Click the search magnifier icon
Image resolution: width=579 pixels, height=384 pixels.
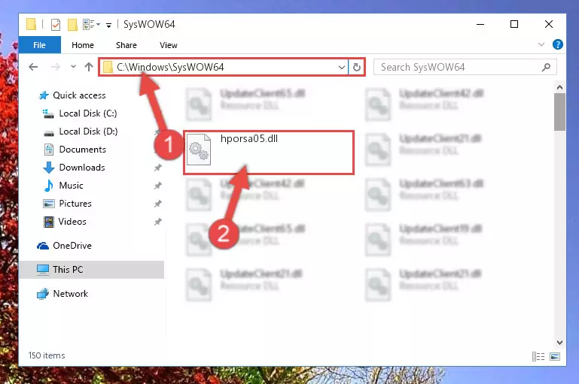[546, 67]
